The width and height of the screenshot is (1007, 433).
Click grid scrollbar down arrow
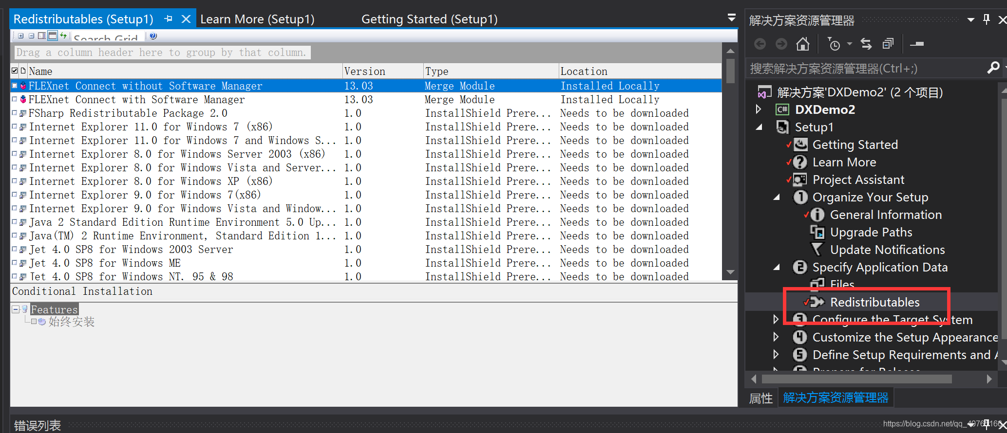(730, 272)
